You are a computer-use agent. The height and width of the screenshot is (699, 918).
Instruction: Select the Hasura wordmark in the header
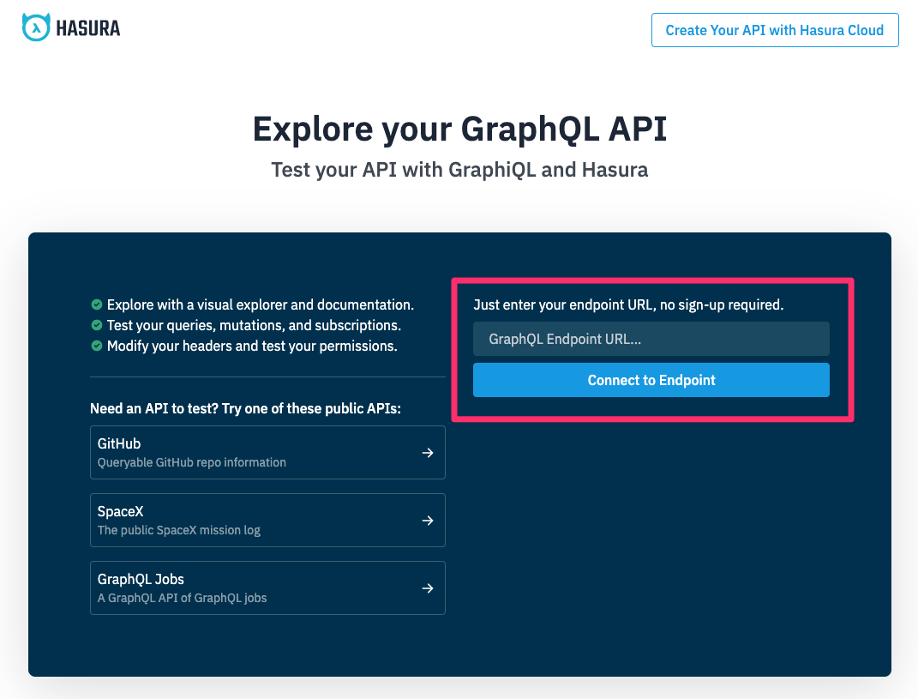(x=90, y=27)
